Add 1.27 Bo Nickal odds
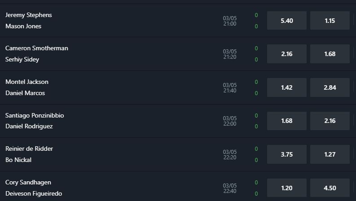Image resolution: width=356 pixels, height=201 pixels. click(330, 154)
